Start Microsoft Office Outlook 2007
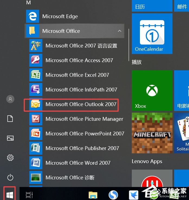 click(81, 104)
